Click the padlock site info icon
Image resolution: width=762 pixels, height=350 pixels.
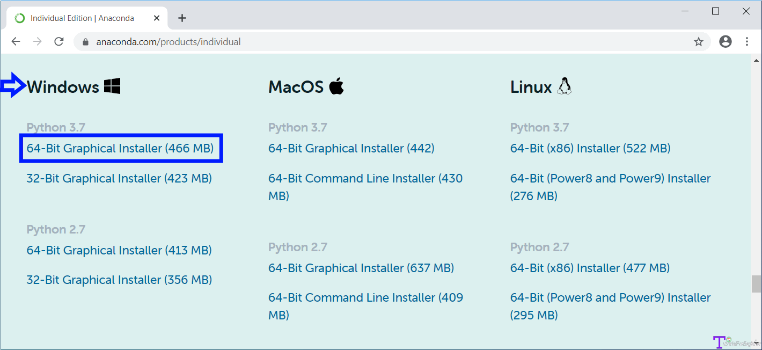coord(84,42)
